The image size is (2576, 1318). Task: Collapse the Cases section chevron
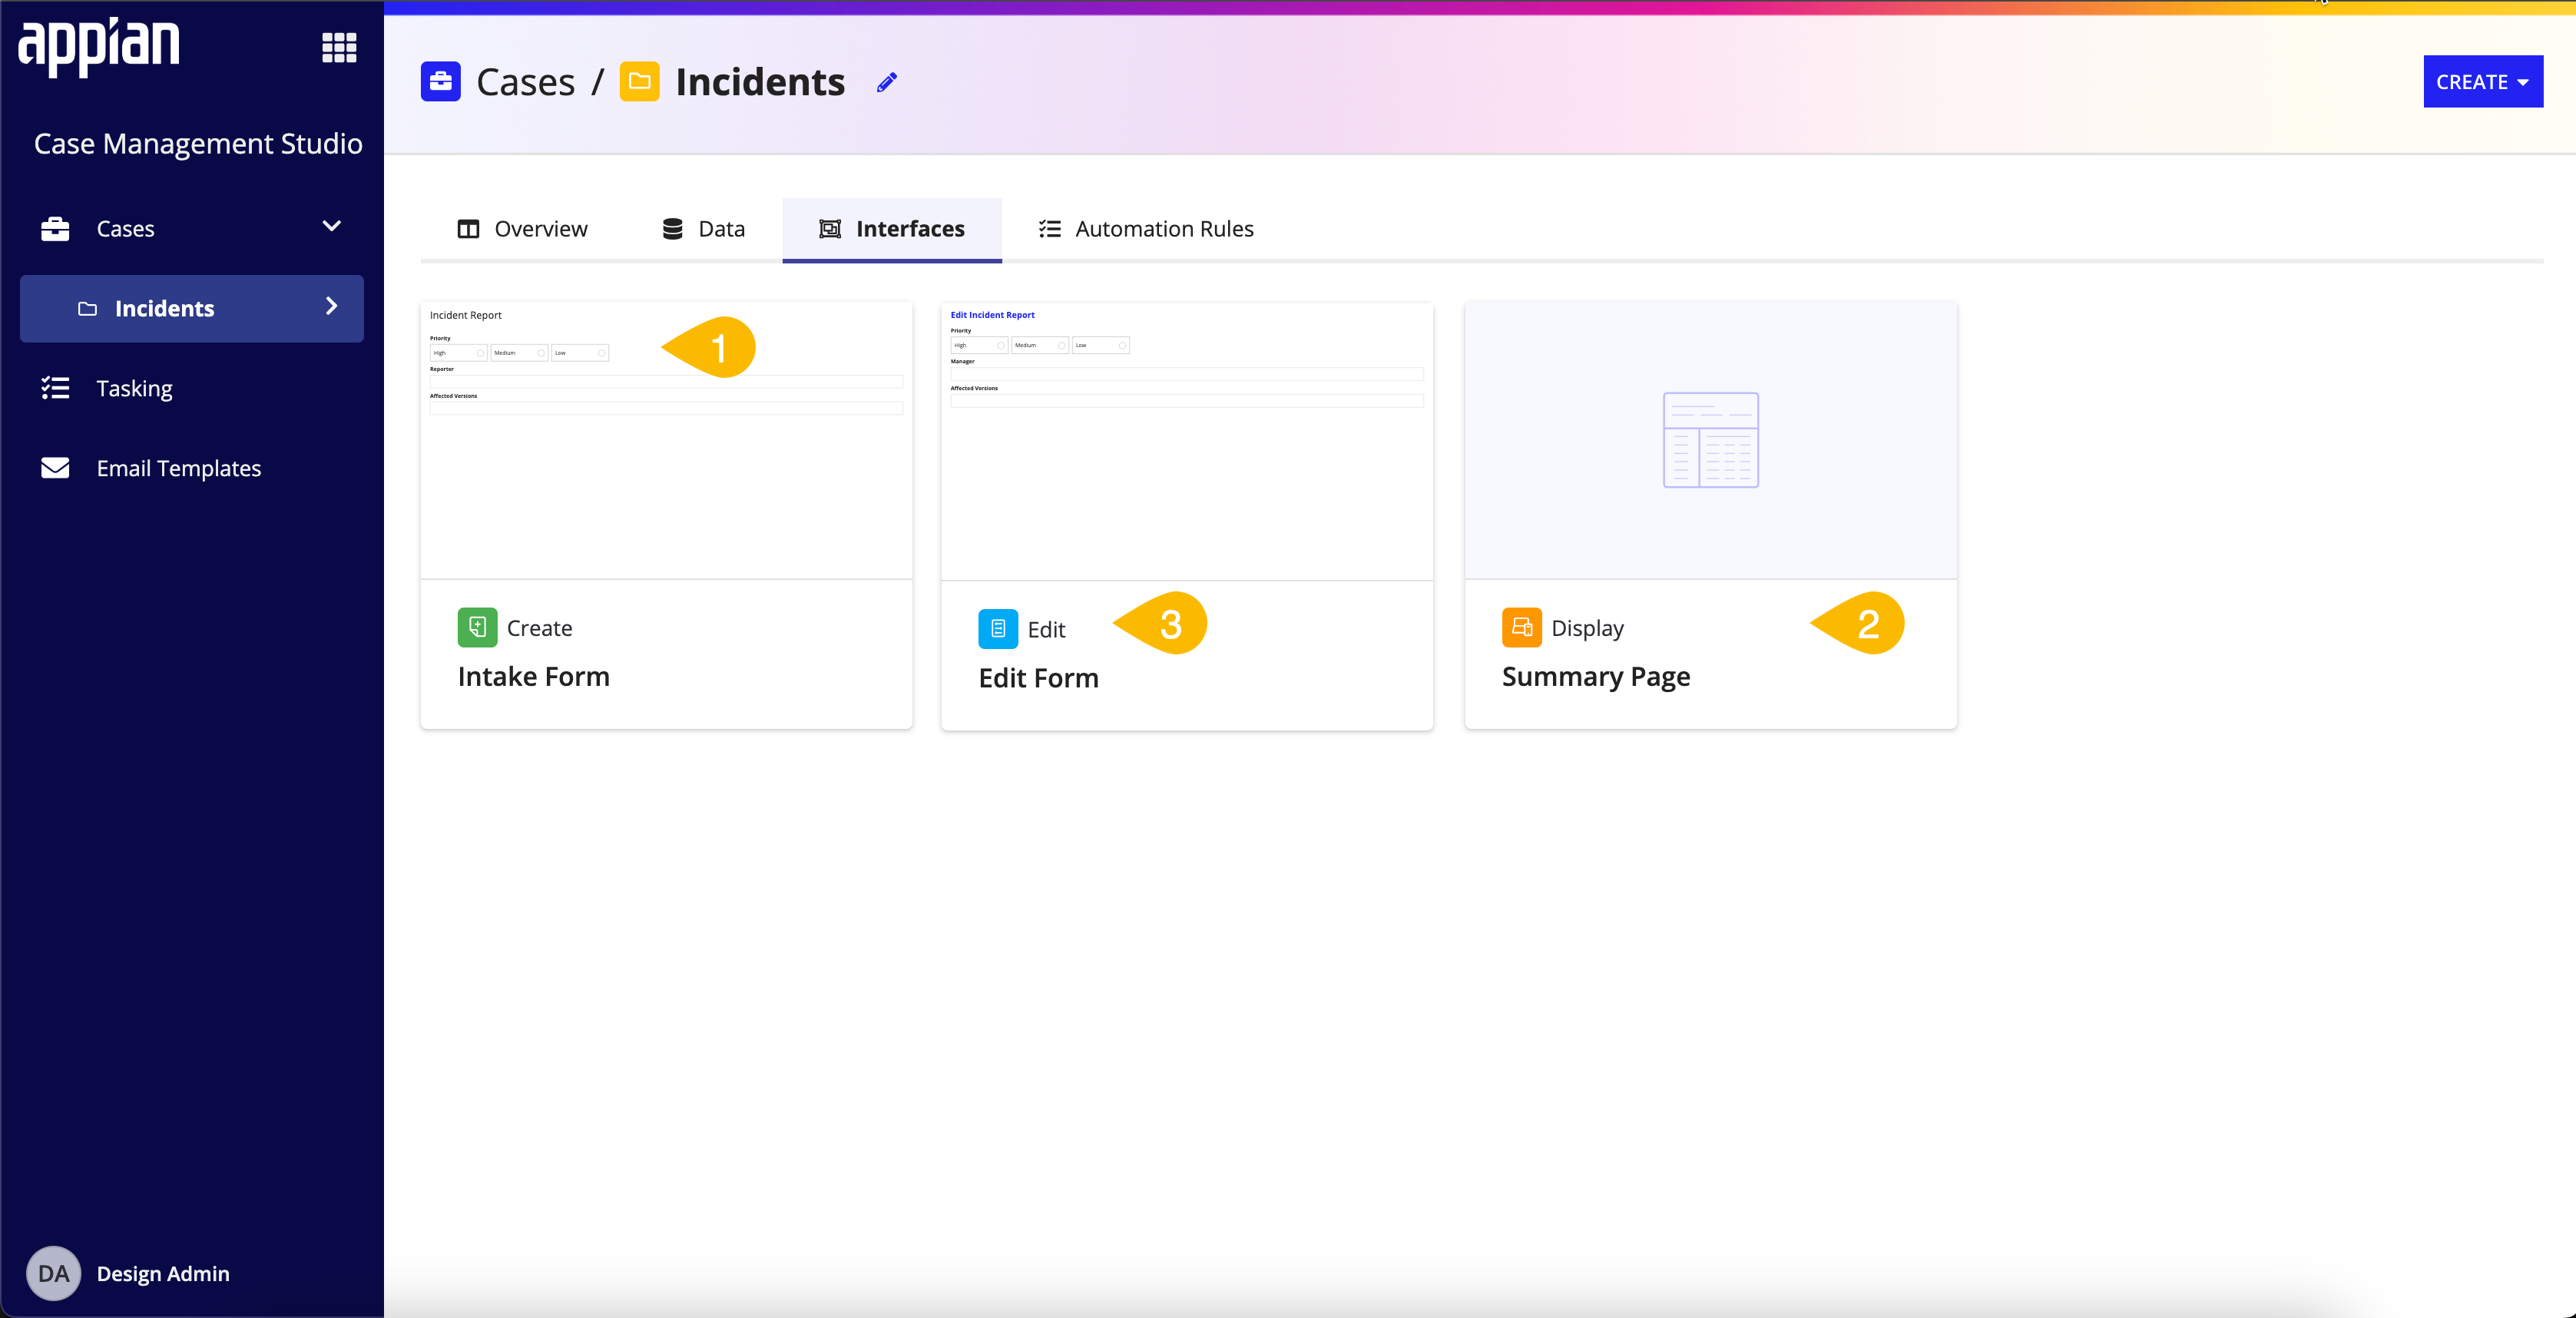click(x=332, y=226)
